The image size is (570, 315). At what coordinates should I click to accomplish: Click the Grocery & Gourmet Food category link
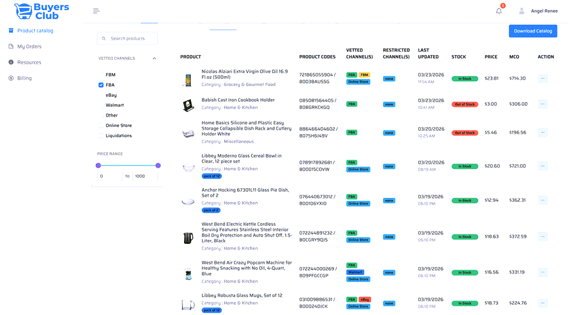250,85
